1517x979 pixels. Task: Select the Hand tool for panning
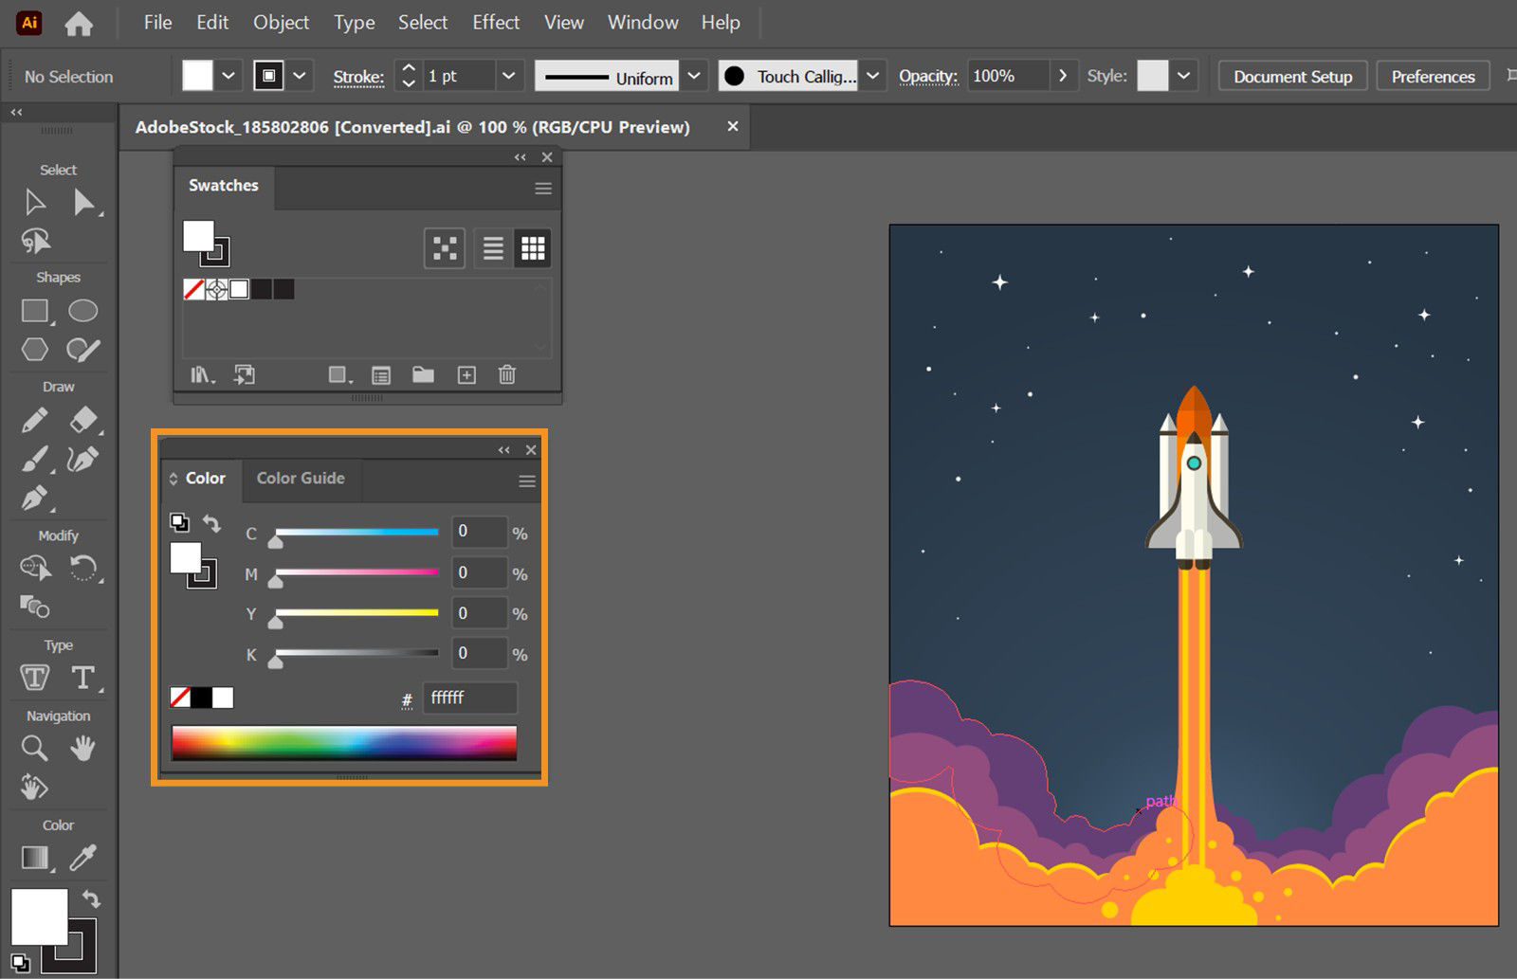(83, 748)
